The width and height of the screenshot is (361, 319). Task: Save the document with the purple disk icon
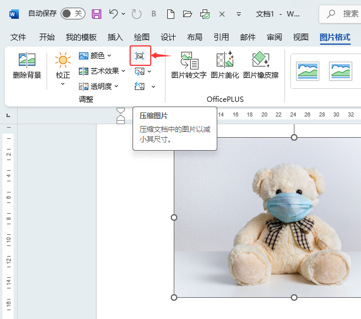[x=97, y=14]
